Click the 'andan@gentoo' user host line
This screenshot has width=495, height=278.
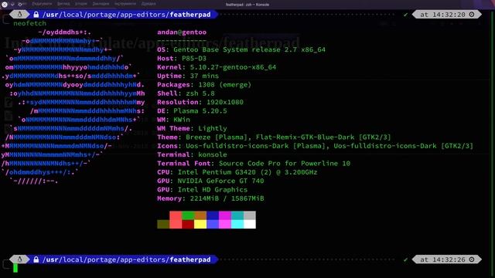click(x=182, y=32)
